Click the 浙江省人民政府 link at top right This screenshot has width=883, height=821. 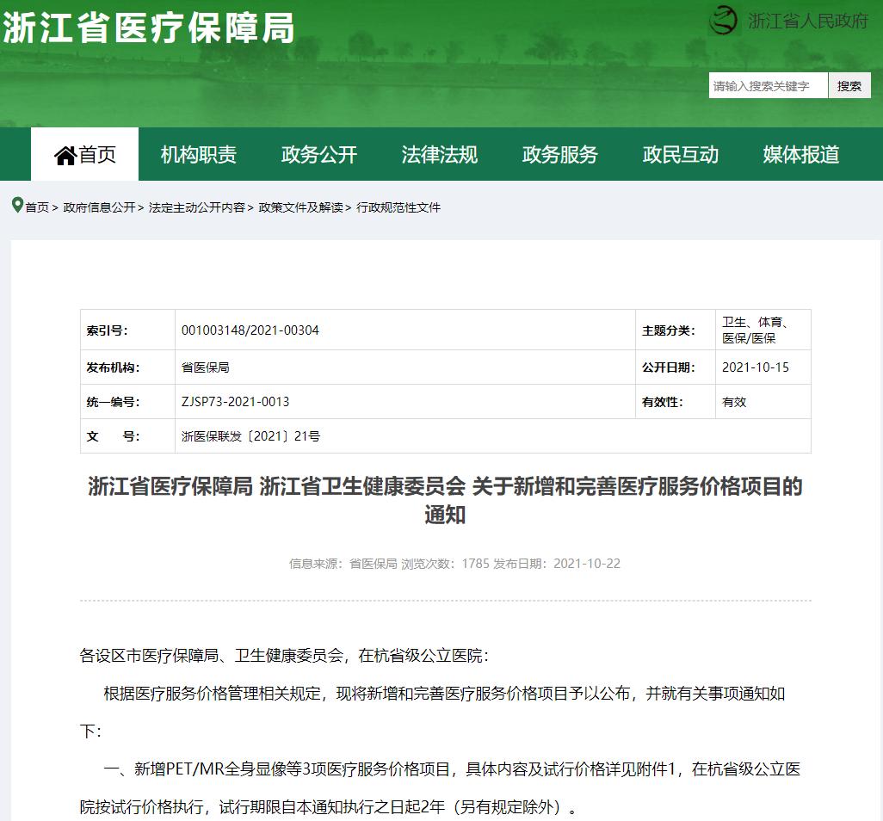(807, 21)
